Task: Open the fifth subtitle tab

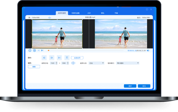Action: tap(116, 13)
